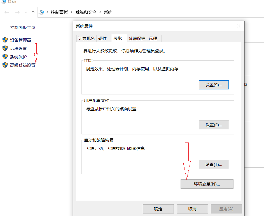
Task: Click text 系统启动、系统故障和调试信息
Action: (115, 149)
